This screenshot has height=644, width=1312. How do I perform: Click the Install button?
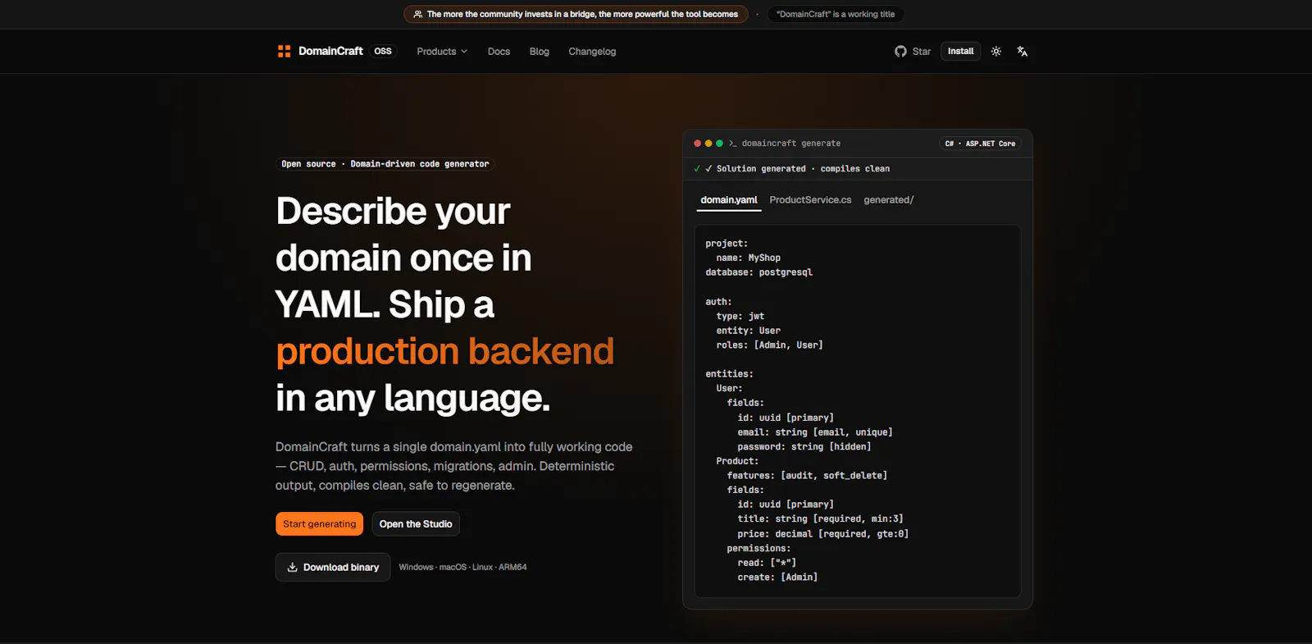[960, 51]
